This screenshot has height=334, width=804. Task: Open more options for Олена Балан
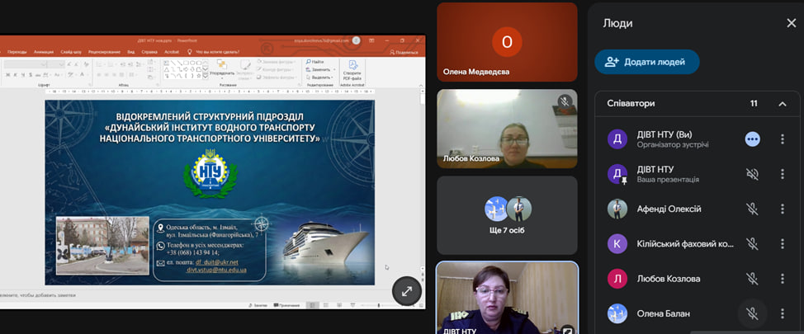tap(782, 313)
